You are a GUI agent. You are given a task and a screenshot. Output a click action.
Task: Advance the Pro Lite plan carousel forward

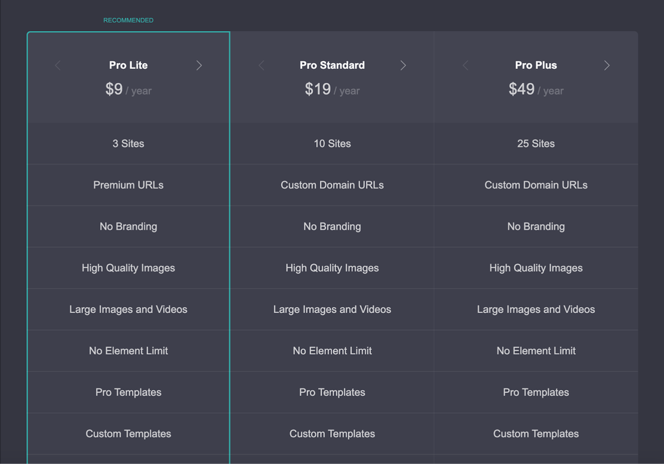tap(199, 65)
